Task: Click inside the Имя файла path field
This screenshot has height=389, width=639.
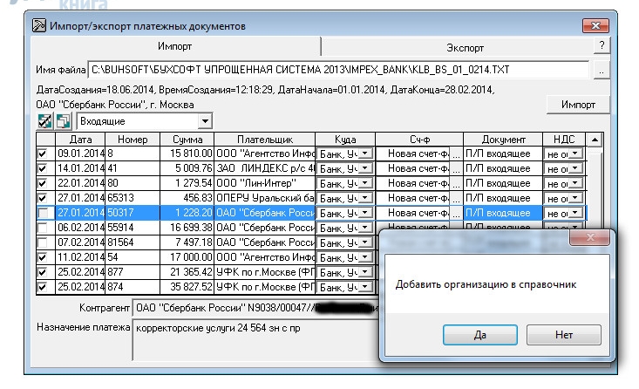Action: [340, 69]
